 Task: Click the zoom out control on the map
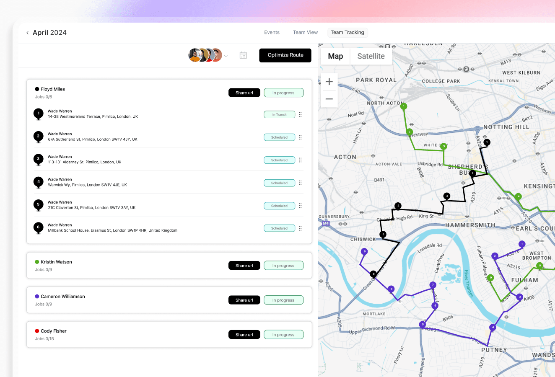329,98
